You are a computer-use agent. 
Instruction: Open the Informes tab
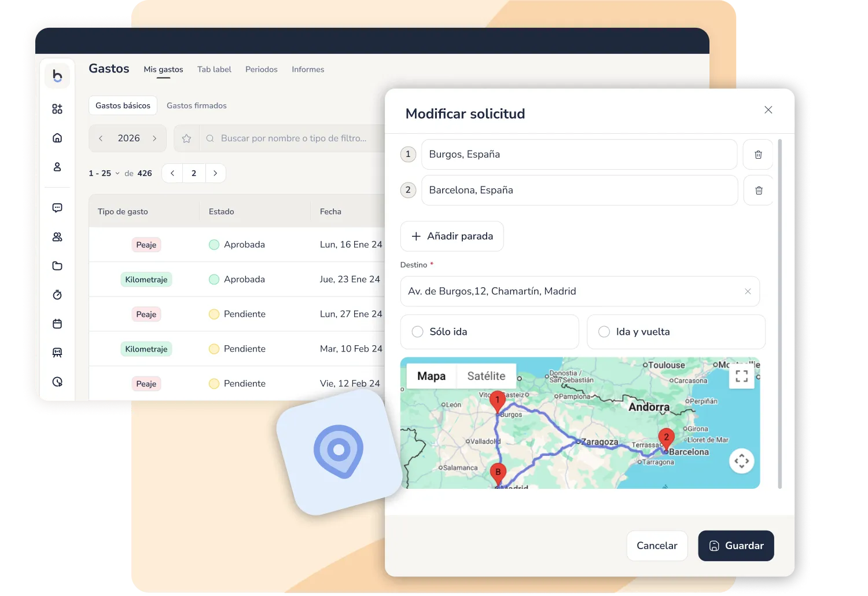(x=308, y=70)
